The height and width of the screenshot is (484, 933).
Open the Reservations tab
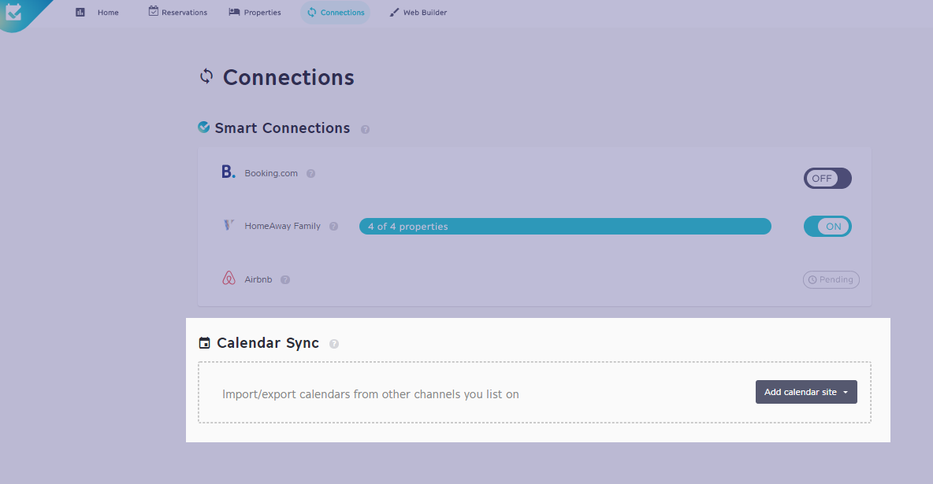[x=178, y=13]
